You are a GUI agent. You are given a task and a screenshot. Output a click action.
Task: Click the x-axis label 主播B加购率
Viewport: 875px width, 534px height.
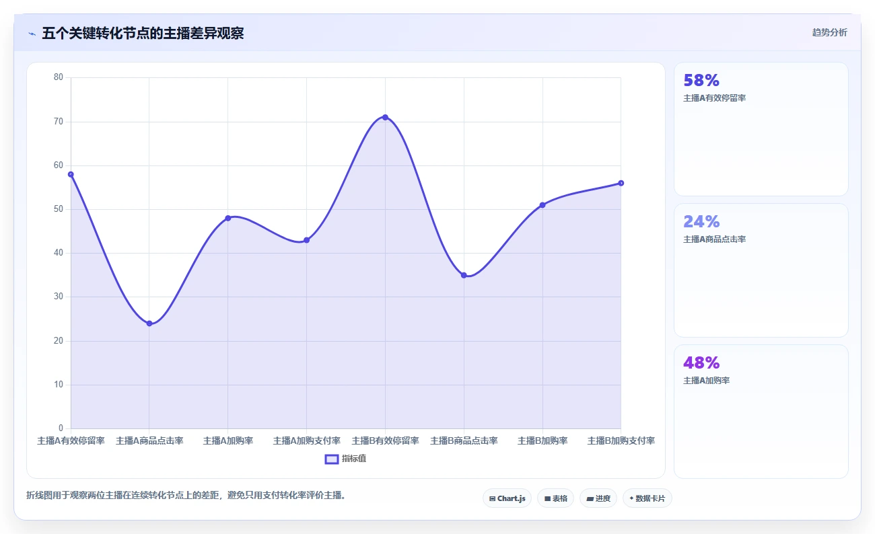[x=542, y=441]
